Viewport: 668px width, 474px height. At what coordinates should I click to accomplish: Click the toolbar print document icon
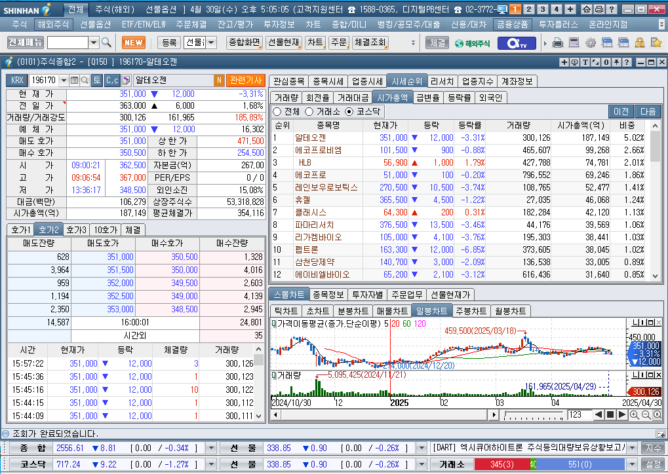[x=558, y=43]
